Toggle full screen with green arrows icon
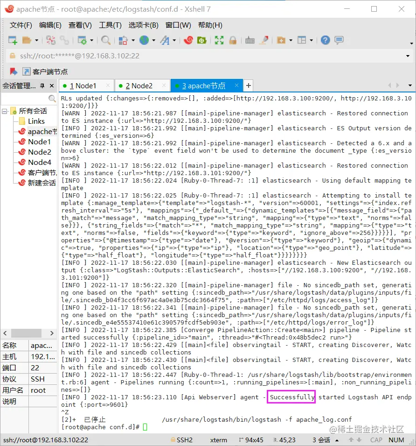Image resolution: width=416 pixels, height=446 pixels. [219, 40]
